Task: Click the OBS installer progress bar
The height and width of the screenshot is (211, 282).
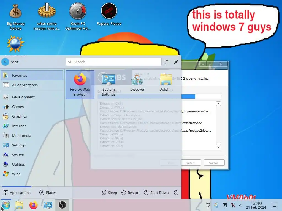Action: (159, 96)
